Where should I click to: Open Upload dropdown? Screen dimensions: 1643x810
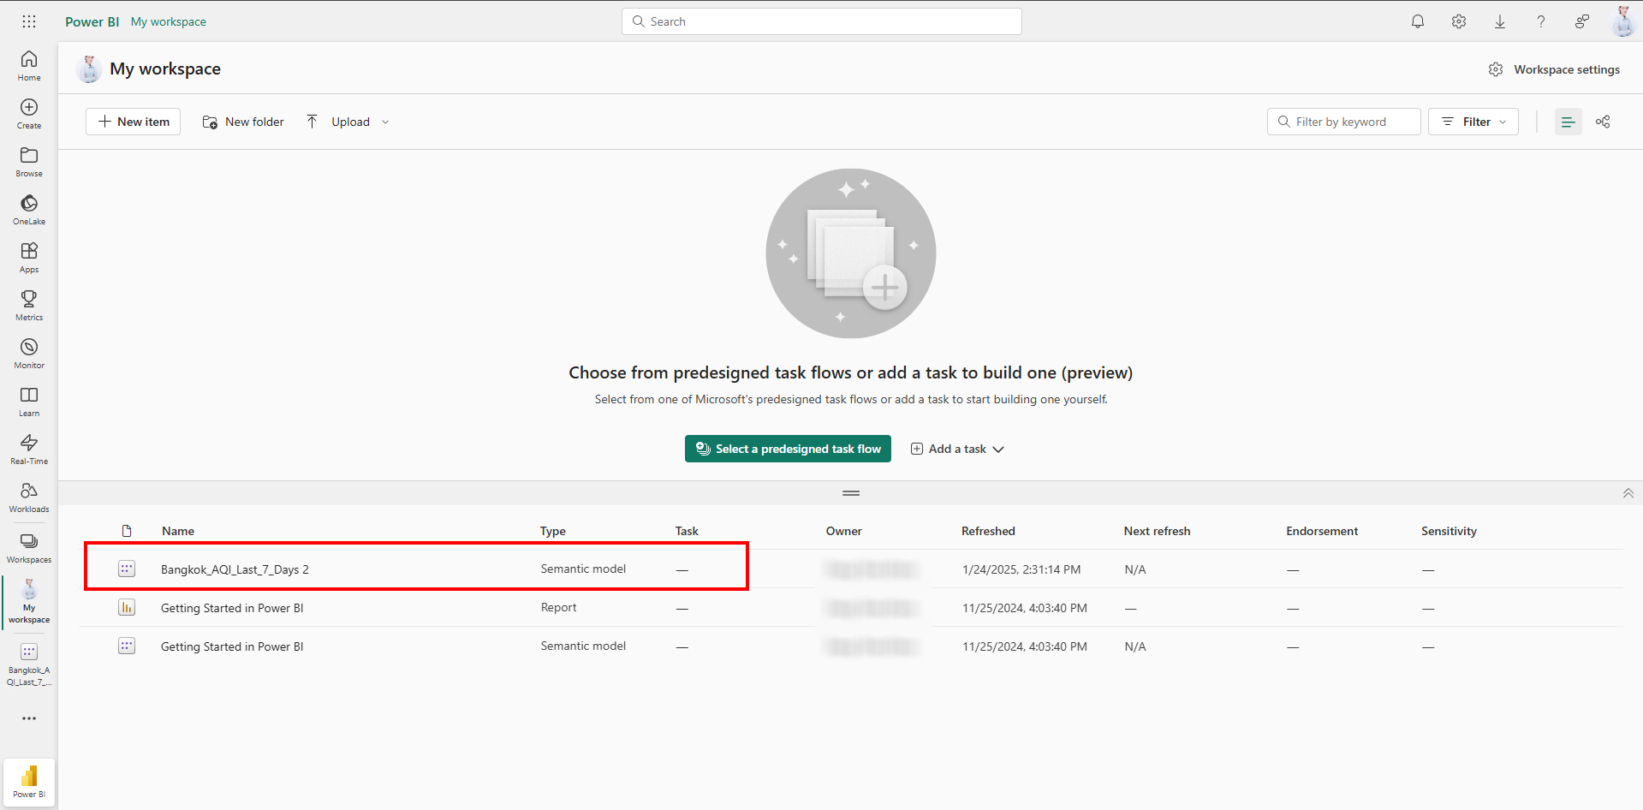point(348,122)
